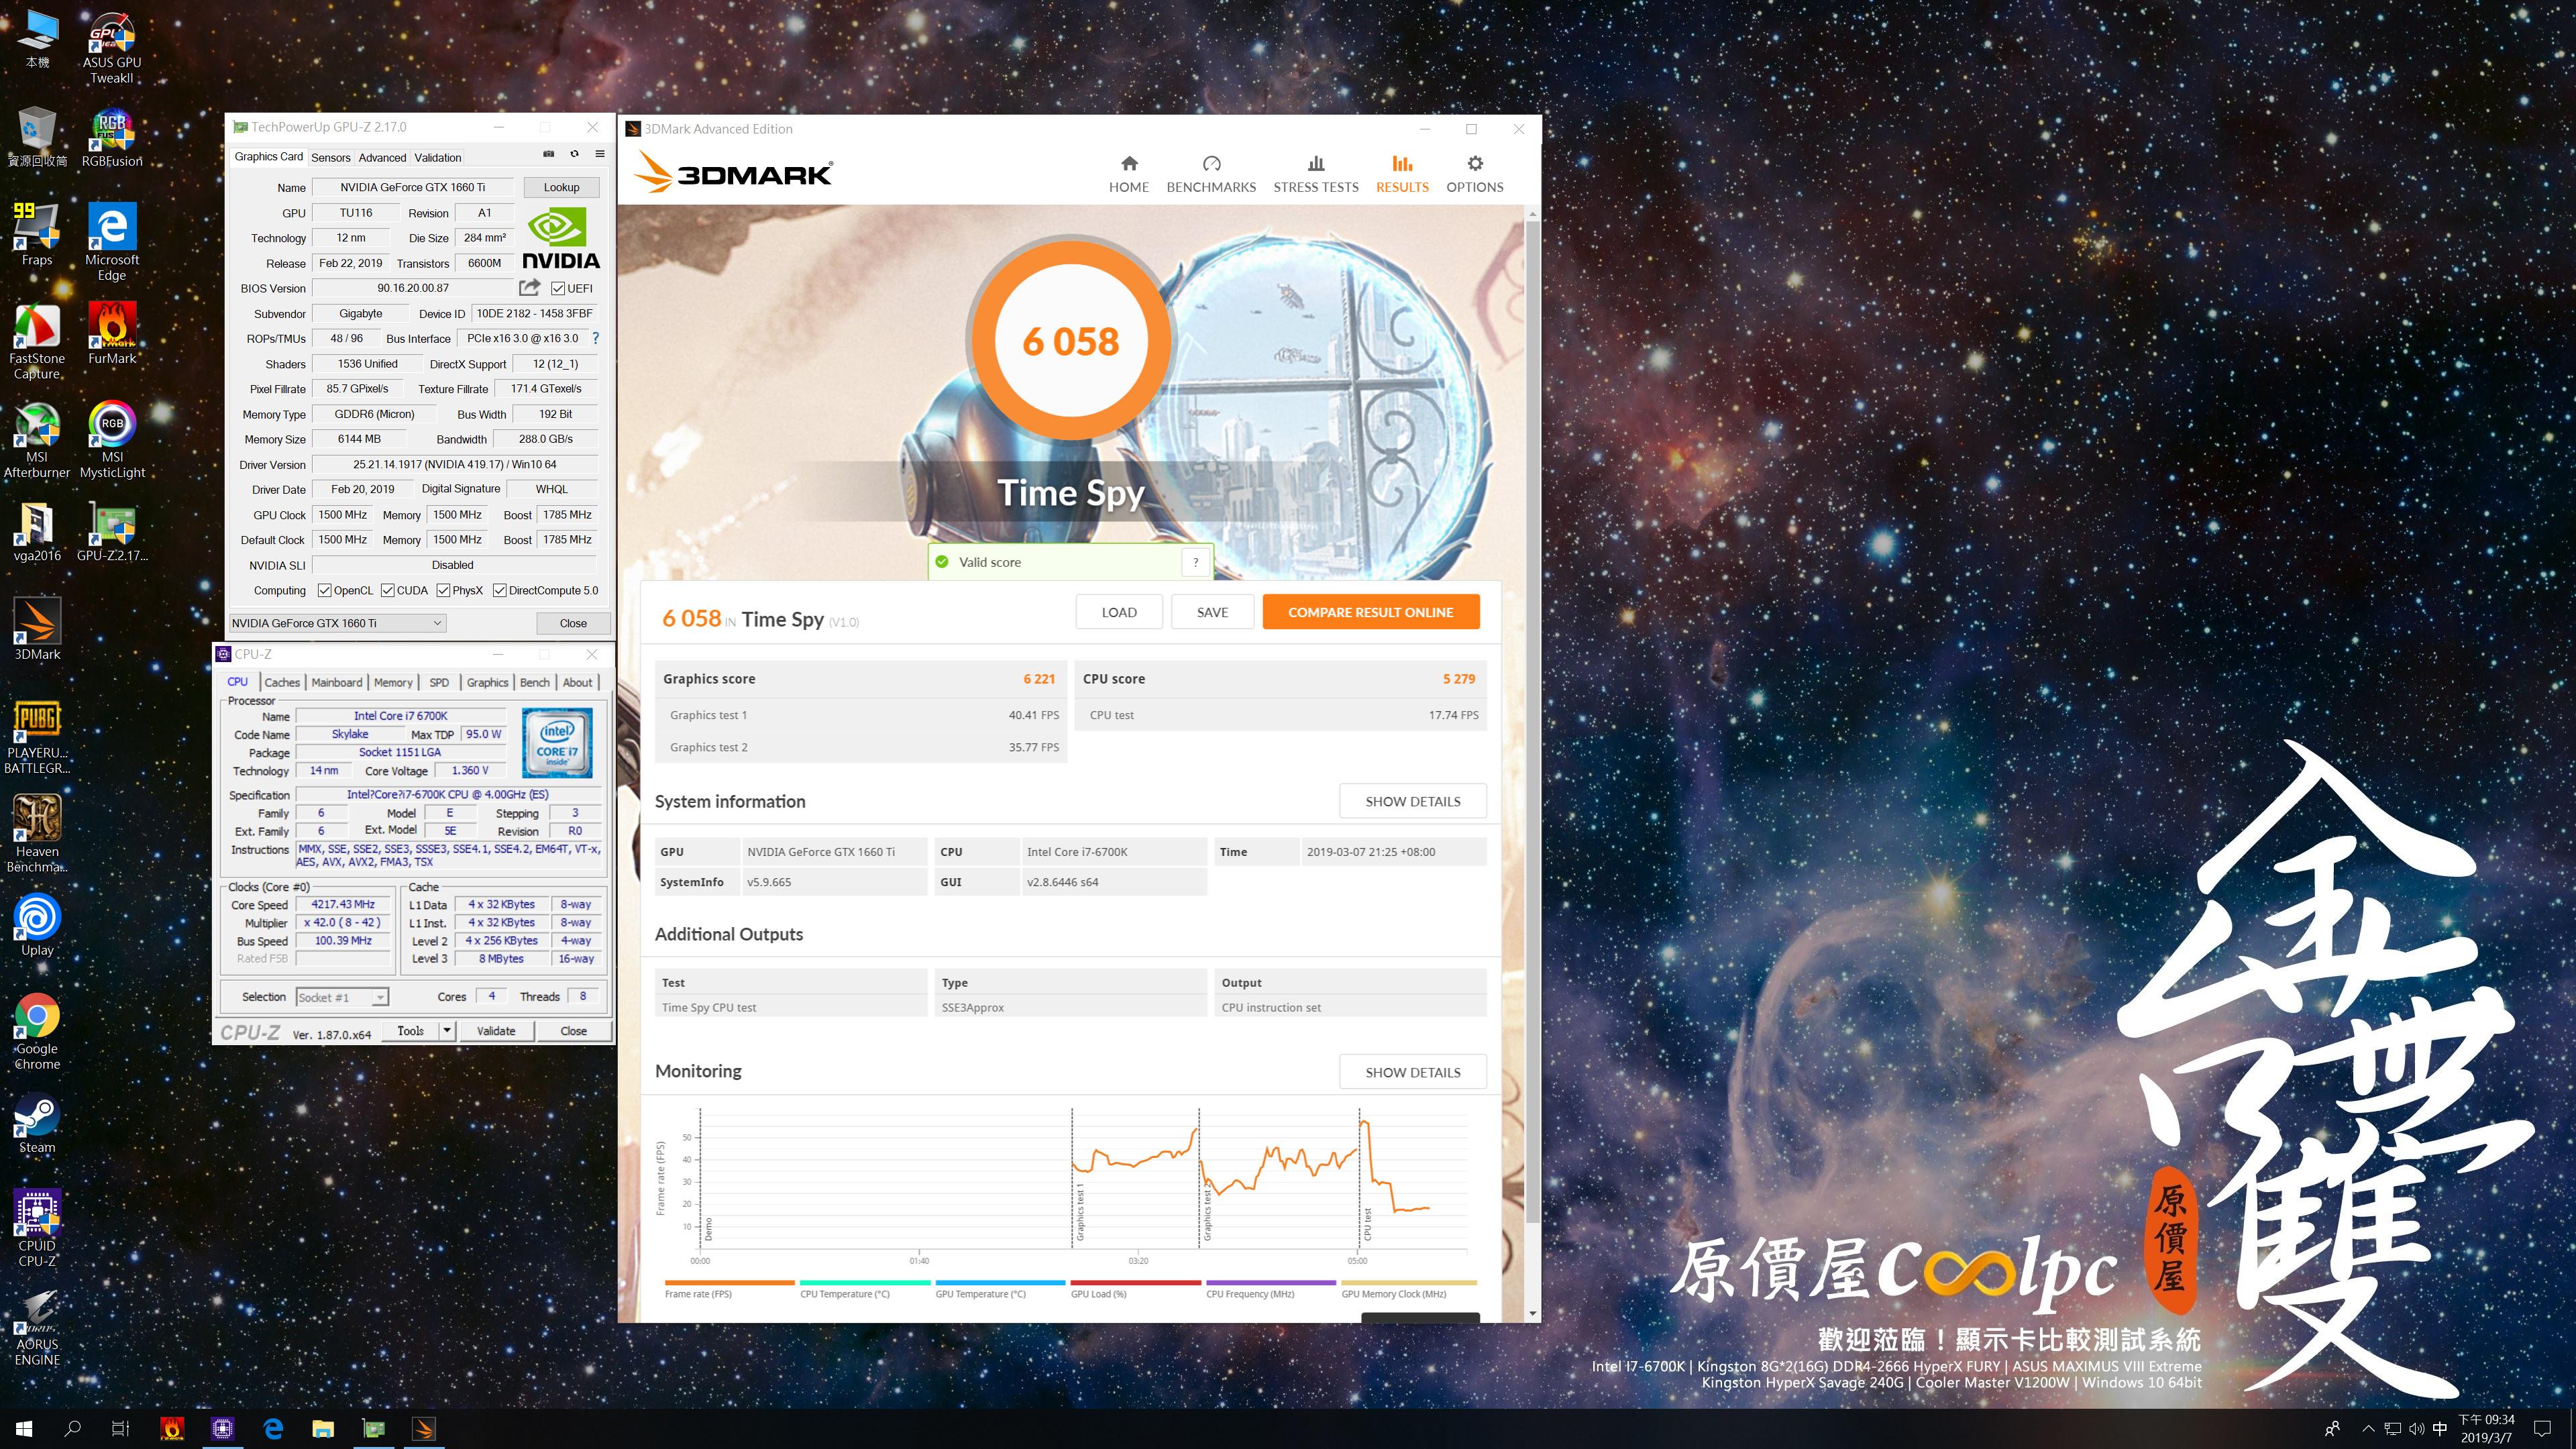The height and width of the screenshot is (1449, 2576).
Task: Switch to the Advanced tab in GPU-Z
Action: [382, 157]
